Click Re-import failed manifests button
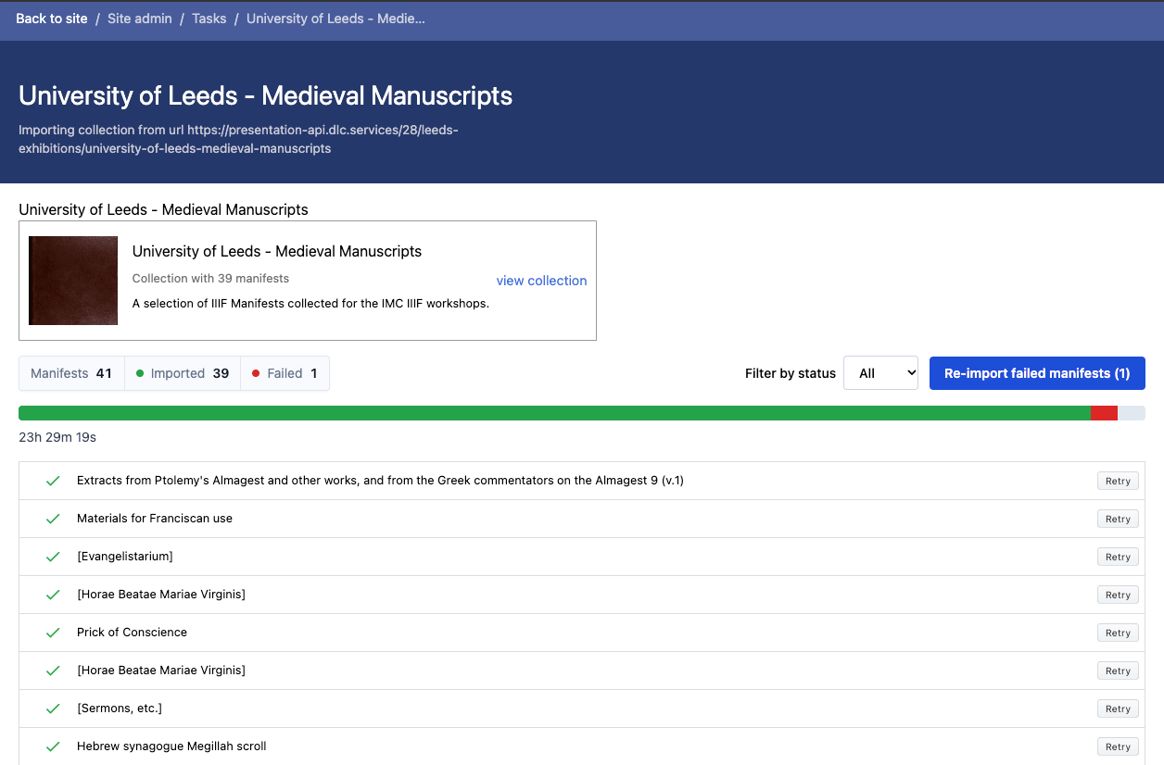 [1037, 373]
